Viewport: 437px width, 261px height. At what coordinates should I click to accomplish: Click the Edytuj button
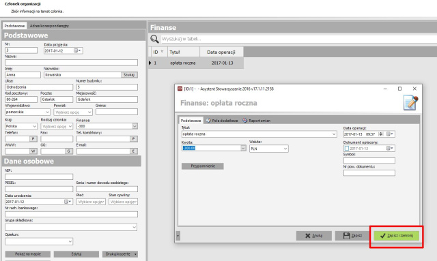click(x=76, y=254)
